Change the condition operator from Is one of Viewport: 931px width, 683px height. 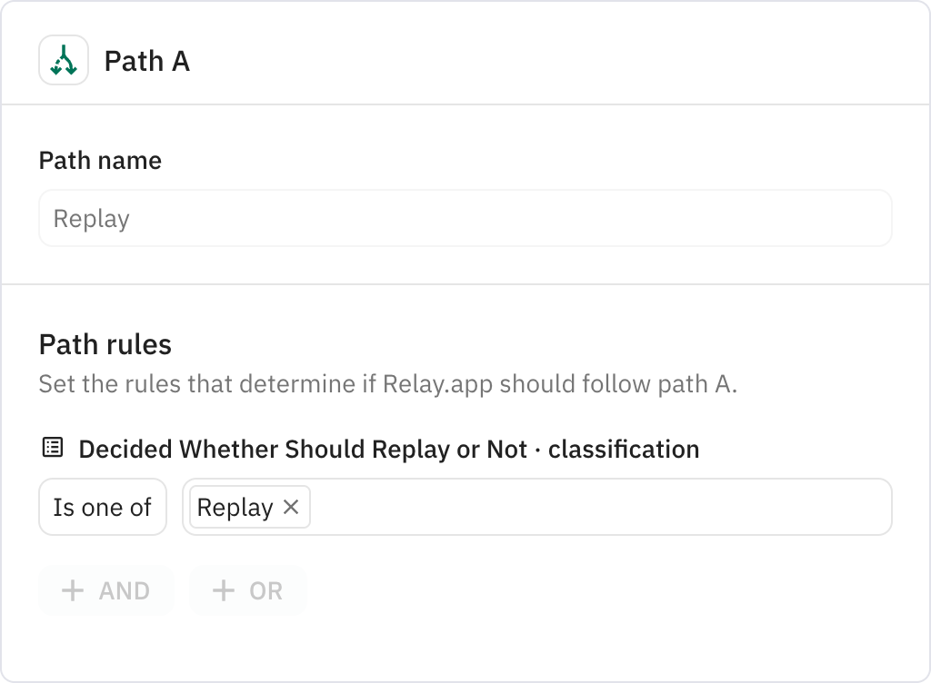tap(102, 507)
